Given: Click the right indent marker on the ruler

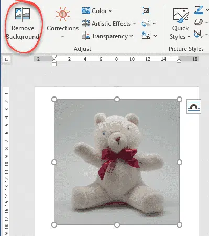Looking at the screenshot, I should click(179, 61).
